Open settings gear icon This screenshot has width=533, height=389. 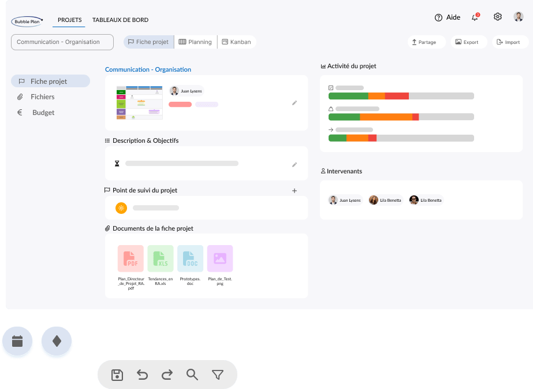pos(497,17)
